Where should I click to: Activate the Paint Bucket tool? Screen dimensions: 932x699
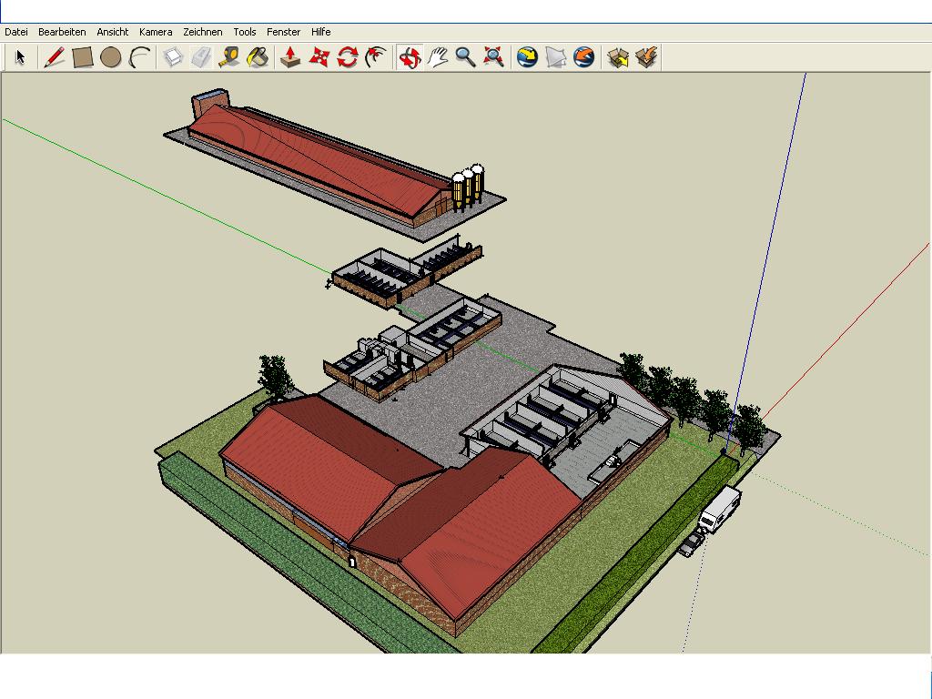pyautogui.click(x=258, y=57)
